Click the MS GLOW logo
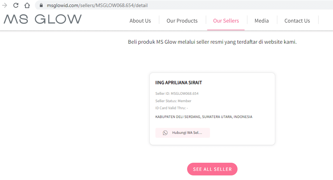Image resolution: width=333 pixels, height=180 pixels. tap(43, 19)
